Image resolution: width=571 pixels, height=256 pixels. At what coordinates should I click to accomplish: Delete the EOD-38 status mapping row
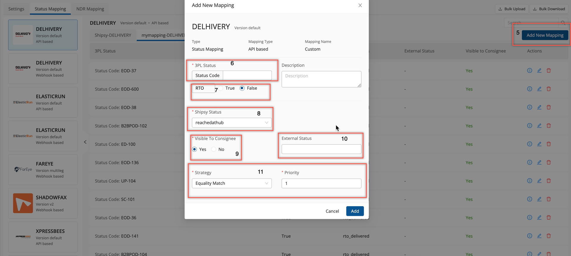549,107
